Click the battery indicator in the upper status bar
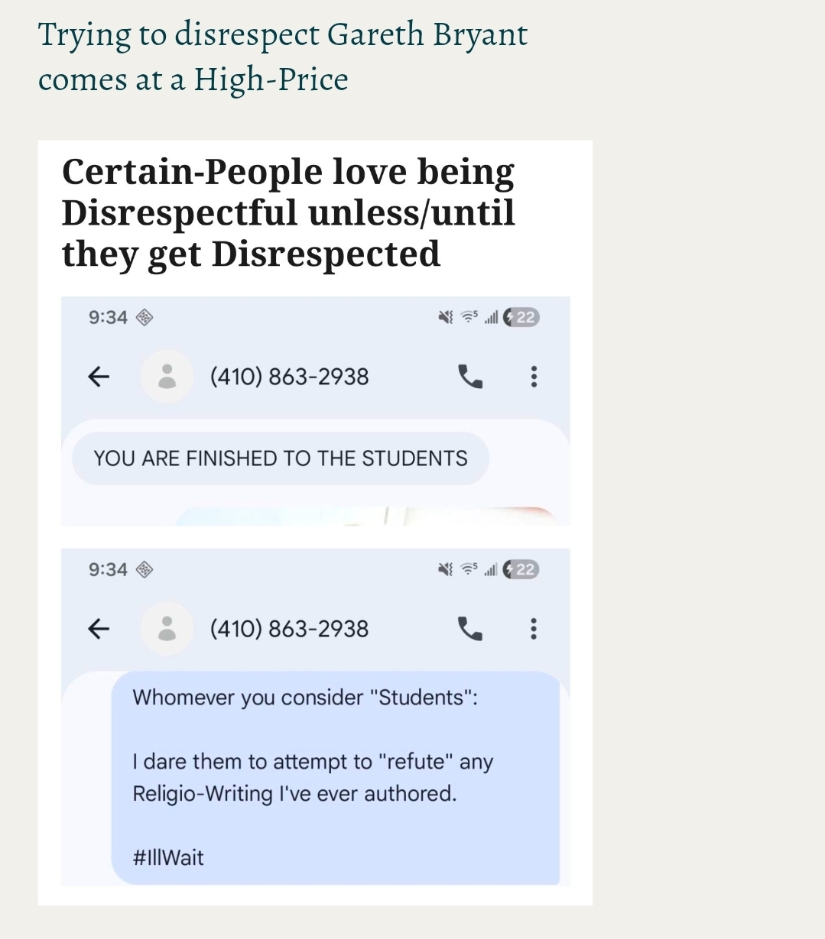825x939 pixels. 521,318
